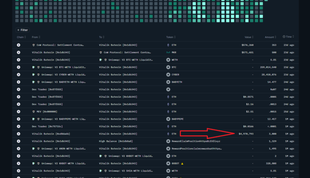Click the CYBER token icon
The image size is (310, 178).
pos(168,75)
